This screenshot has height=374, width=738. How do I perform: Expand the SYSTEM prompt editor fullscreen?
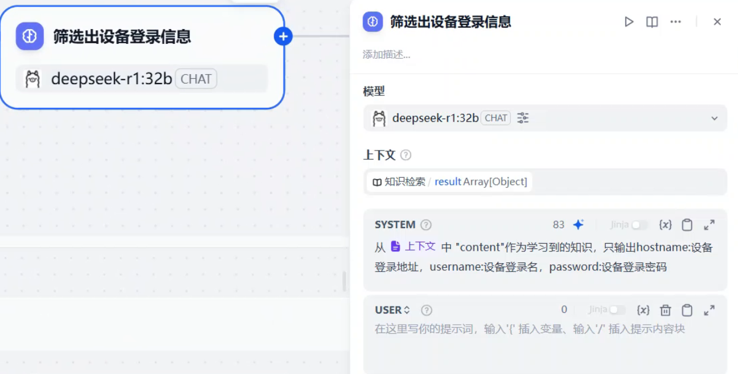click(x=709, y=225)
